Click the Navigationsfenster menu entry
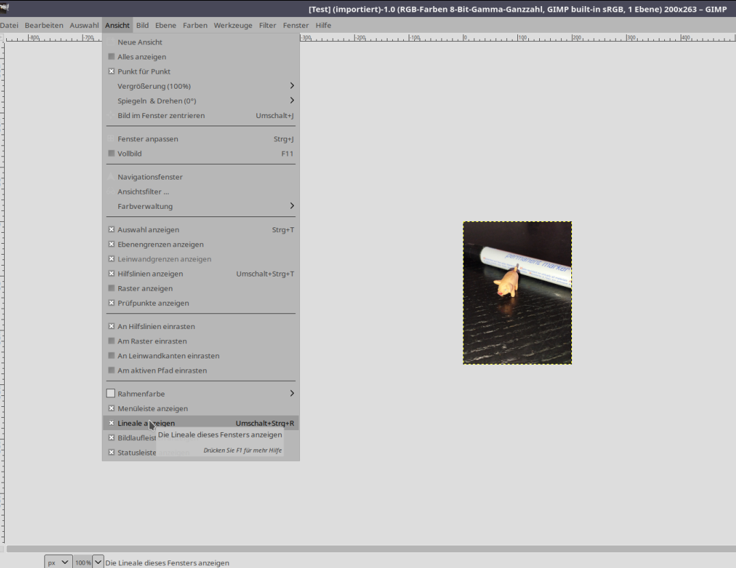The width and height of the screenshot is (736, 568). click(150, 177)
